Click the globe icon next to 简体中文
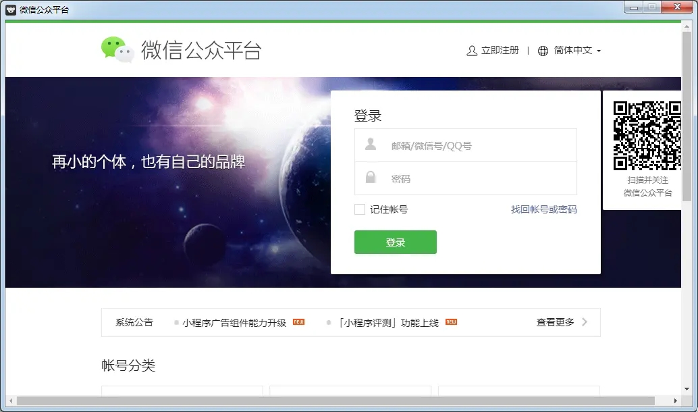Viewport: 698px width, 412px height. (x=543, y=51)
